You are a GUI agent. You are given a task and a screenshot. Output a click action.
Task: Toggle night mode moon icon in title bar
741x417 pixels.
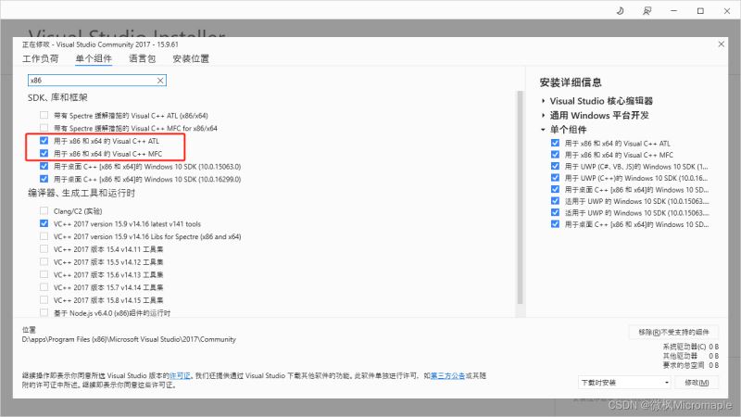pyautogui.click(x=620, y=10)
